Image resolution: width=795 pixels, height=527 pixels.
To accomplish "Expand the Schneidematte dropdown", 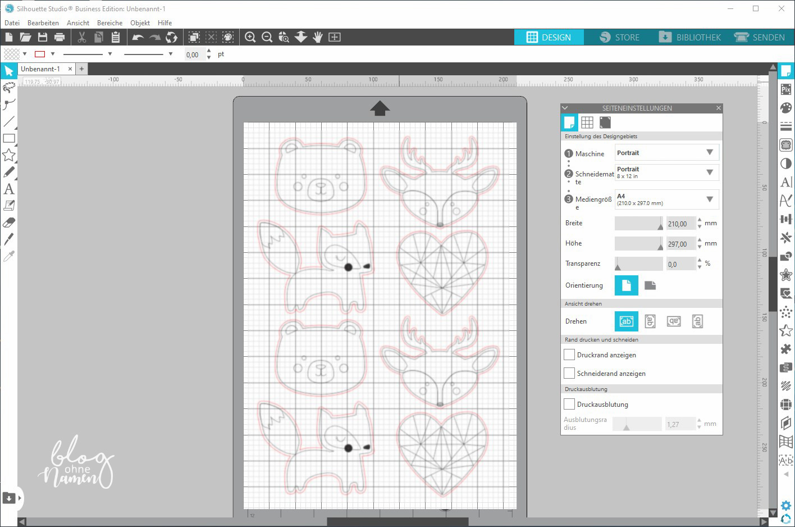I will 667,172.
